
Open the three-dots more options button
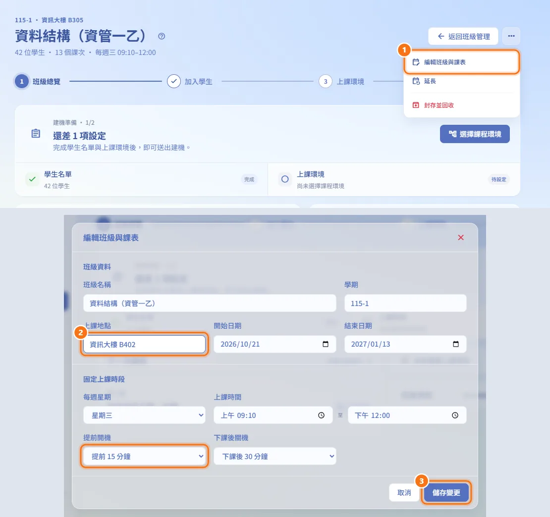point(511,36)
